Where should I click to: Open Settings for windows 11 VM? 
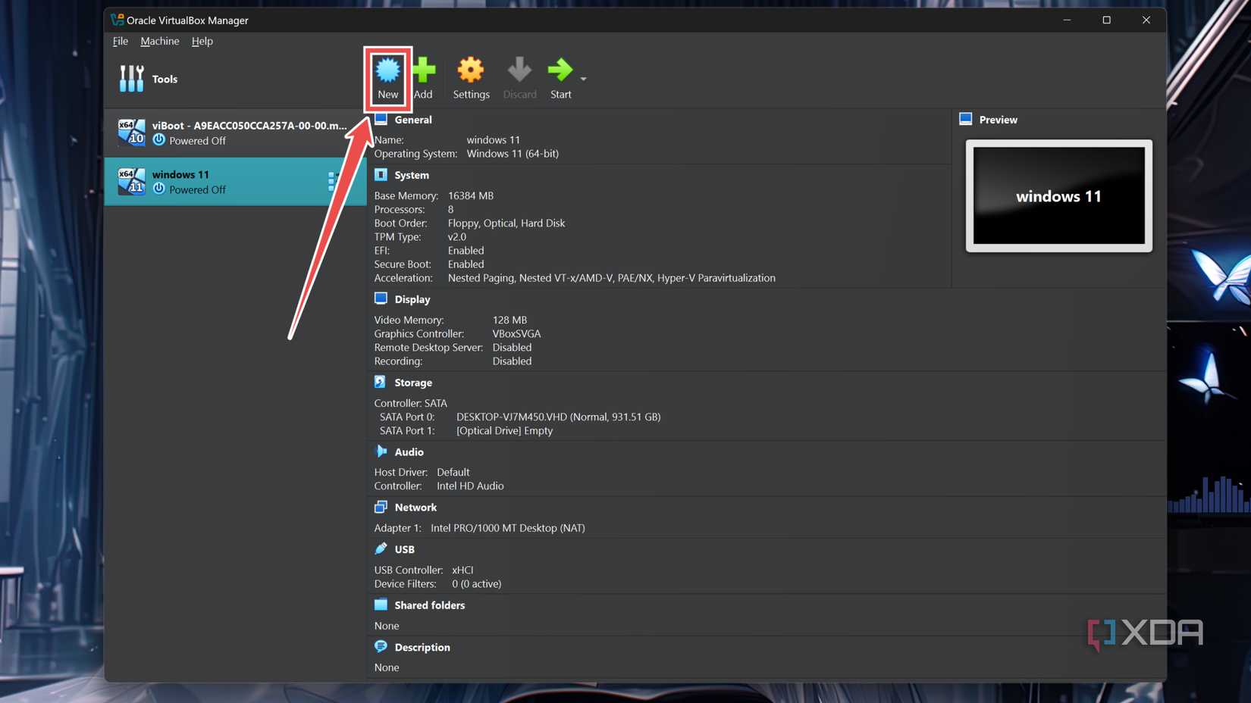(x=471, y=71)
